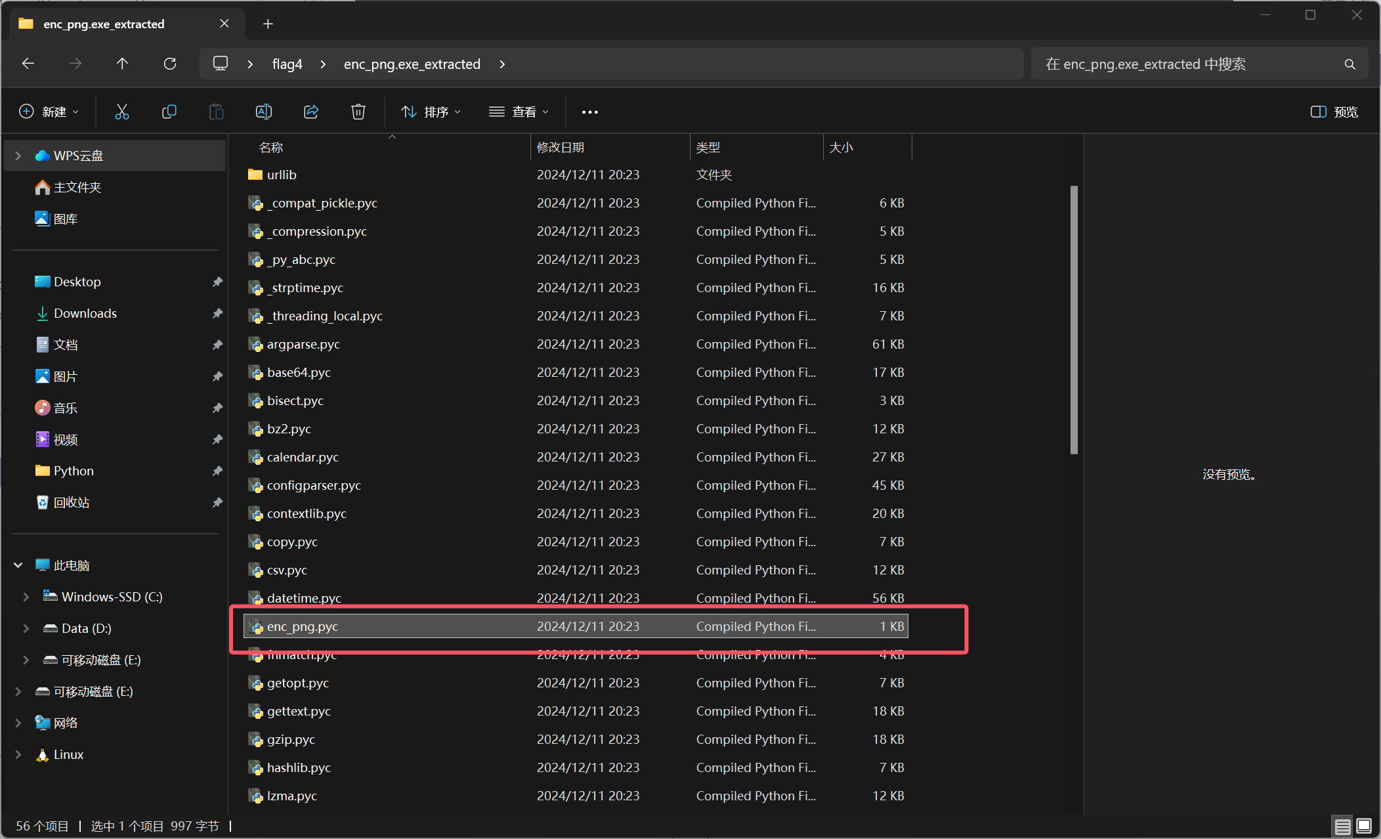The height and width of the screenshot is (839, 1381).
Task: Click flag4 breadcrumb segment
Action: 287,64
